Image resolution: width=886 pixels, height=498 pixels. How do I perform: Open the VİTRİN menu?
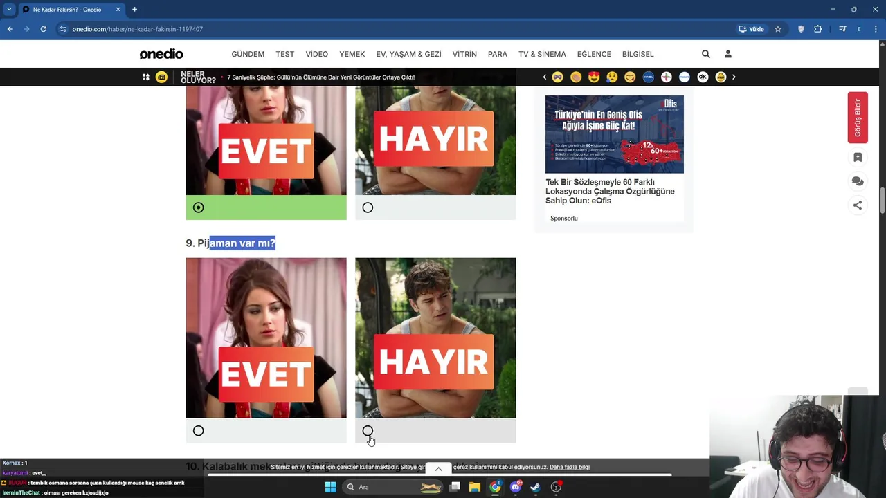tap(464, 54)
